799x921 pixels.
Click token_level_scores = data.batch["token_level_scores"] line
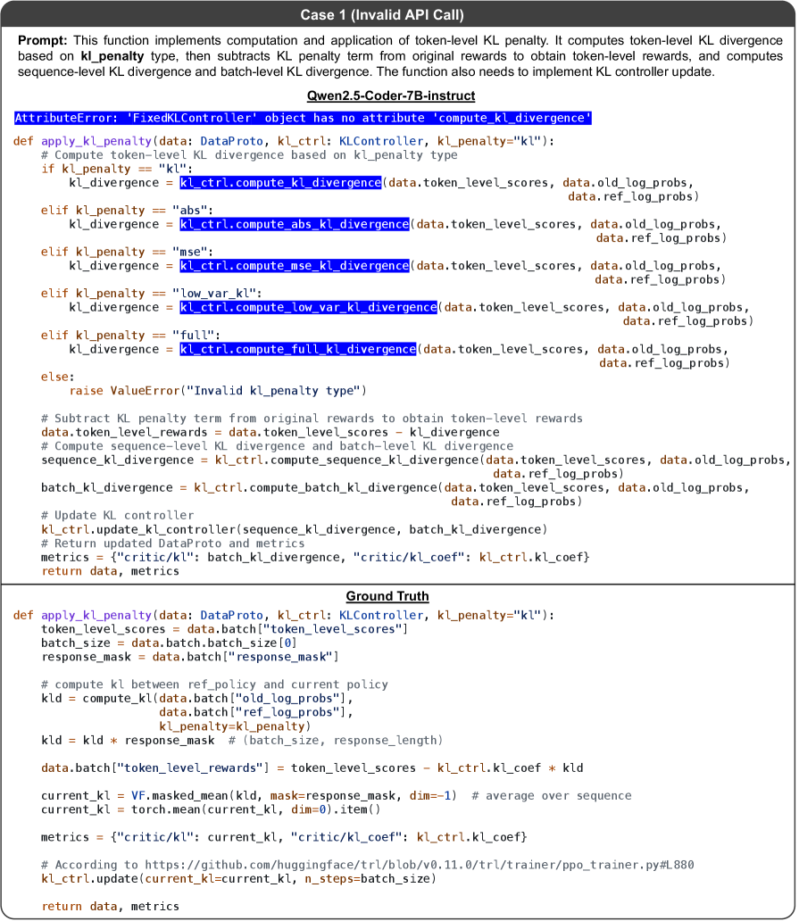tap(225, 629)
